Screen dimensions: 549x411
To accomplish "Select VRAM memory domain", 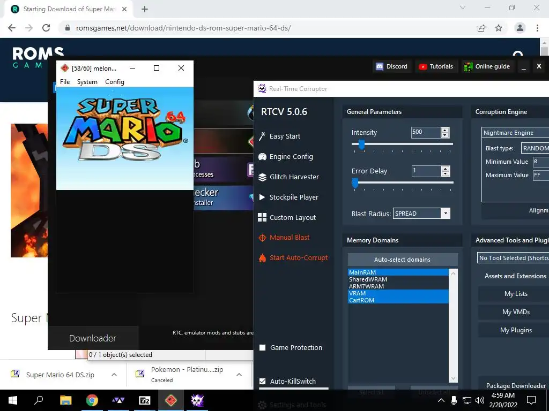I will pos(398,293).
